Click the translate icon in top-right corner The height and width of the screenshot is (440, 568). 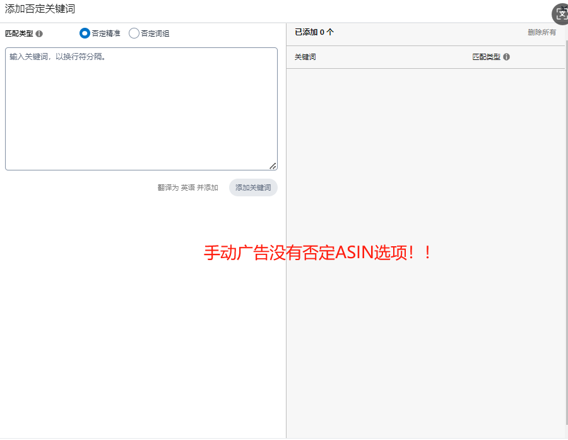[x=560, y=14]
